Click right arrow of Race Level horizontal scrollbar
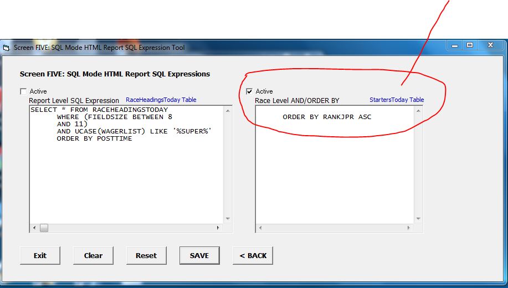 (408, 228)
